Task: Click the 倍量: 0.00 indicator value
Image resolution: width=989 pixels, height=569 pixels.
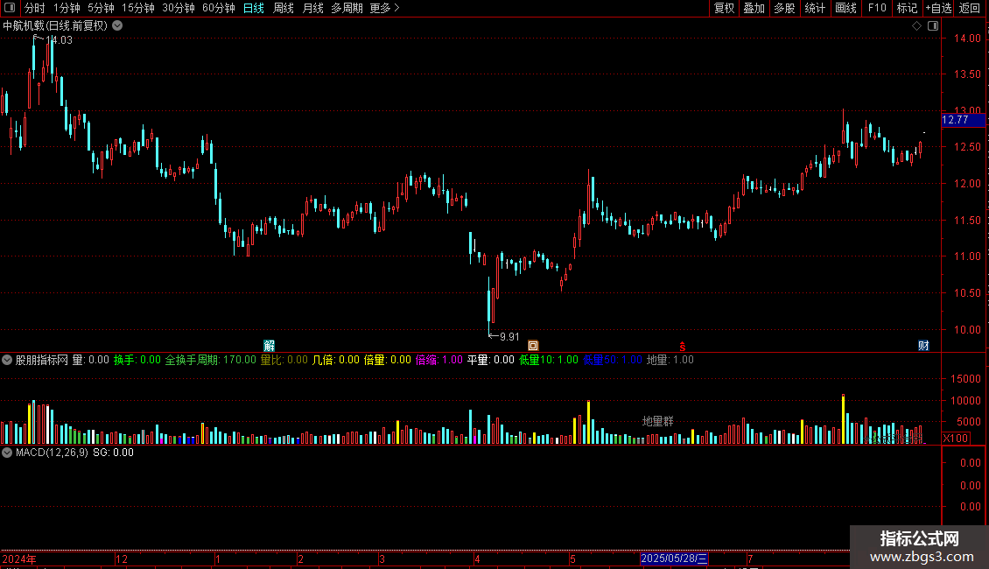Action: coord(387,360)
